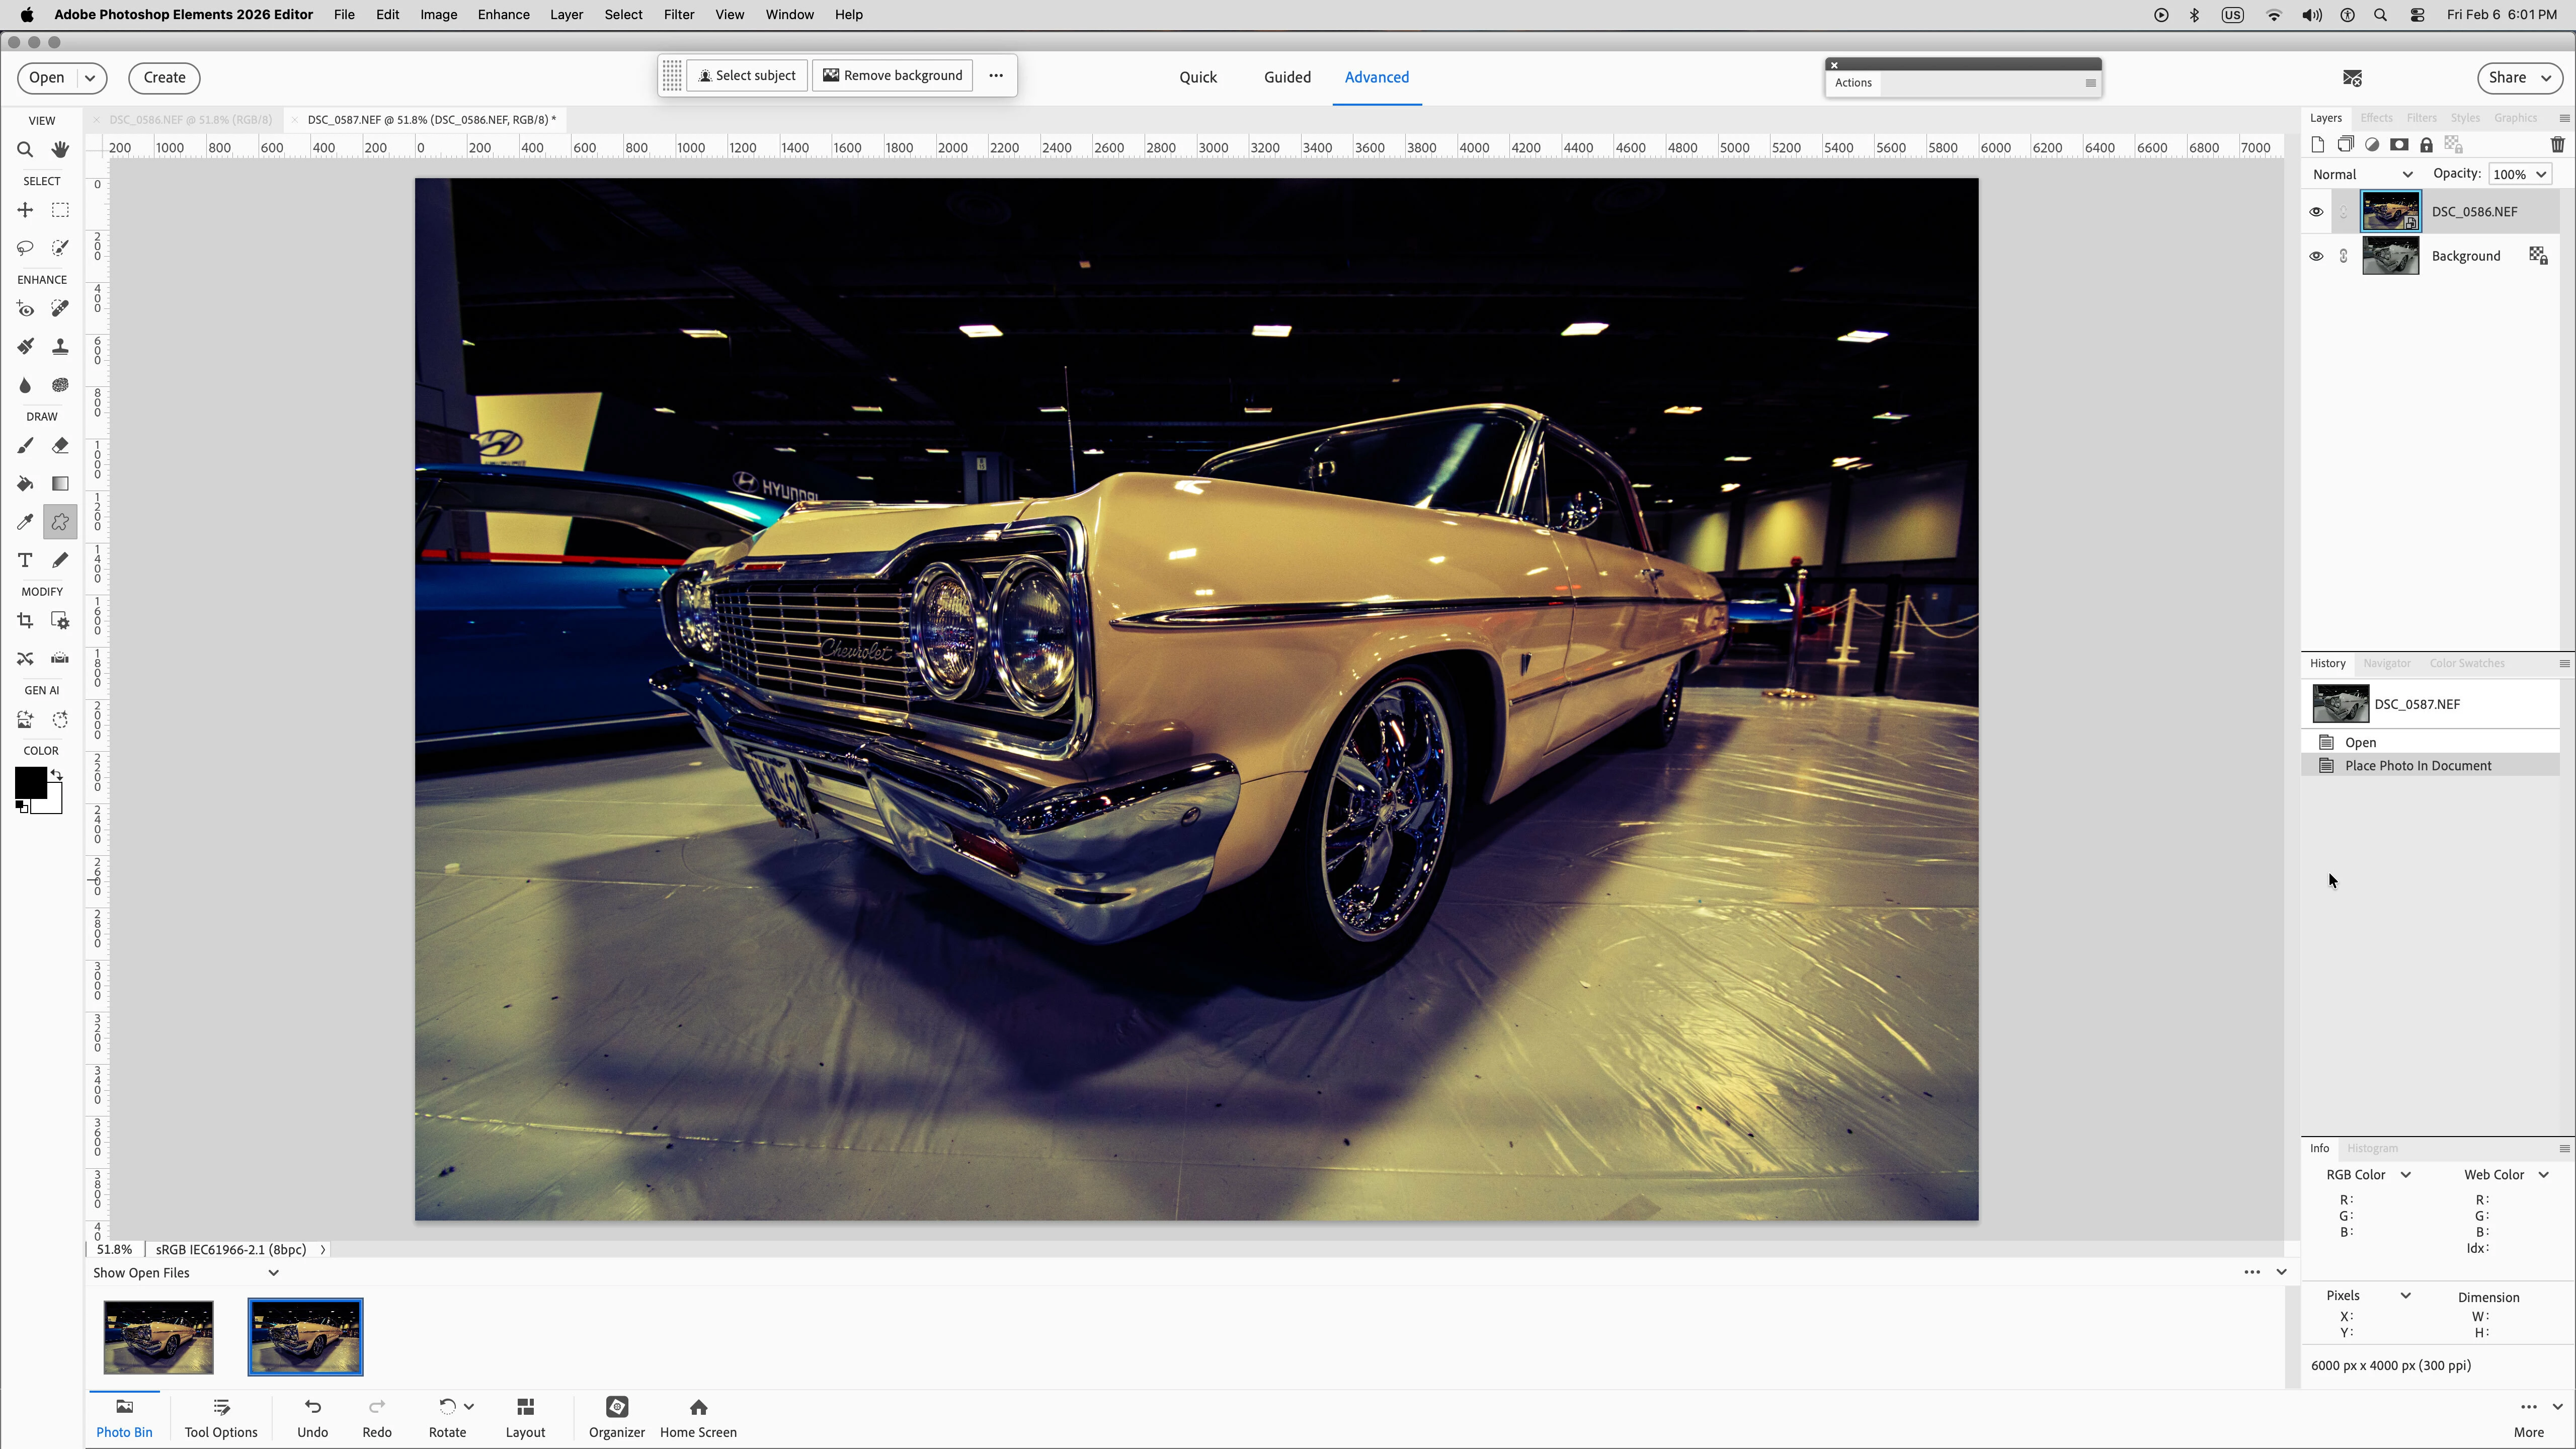Swap foreground and background colors
The image size is (2576, 1449).
click(x=57, y=775)
